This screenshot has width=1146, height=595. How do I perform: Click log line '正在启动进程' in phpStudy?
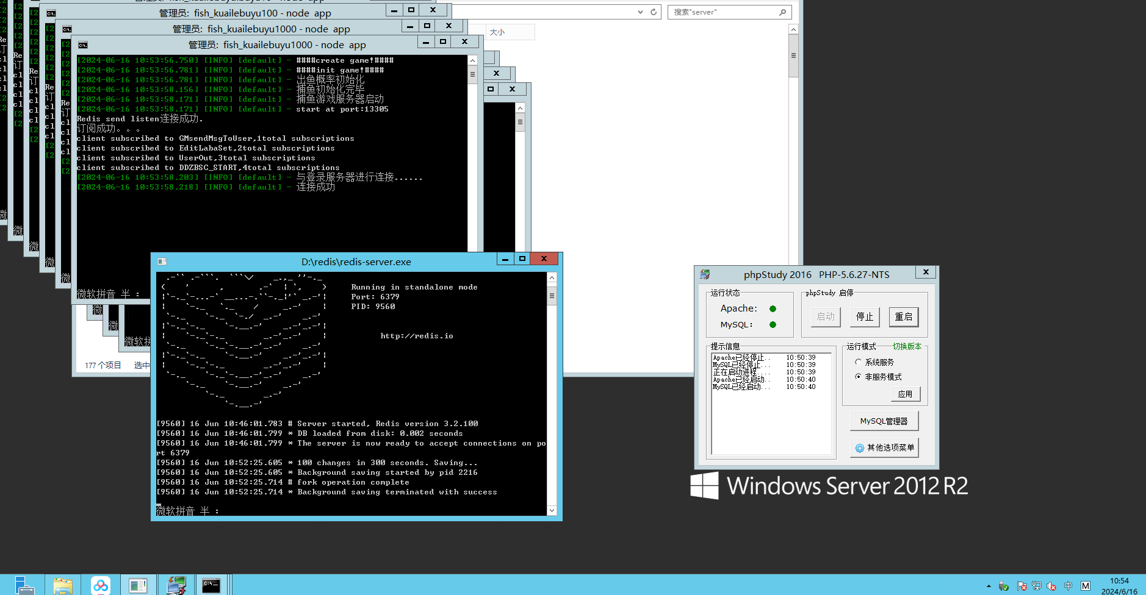[764, 372]
